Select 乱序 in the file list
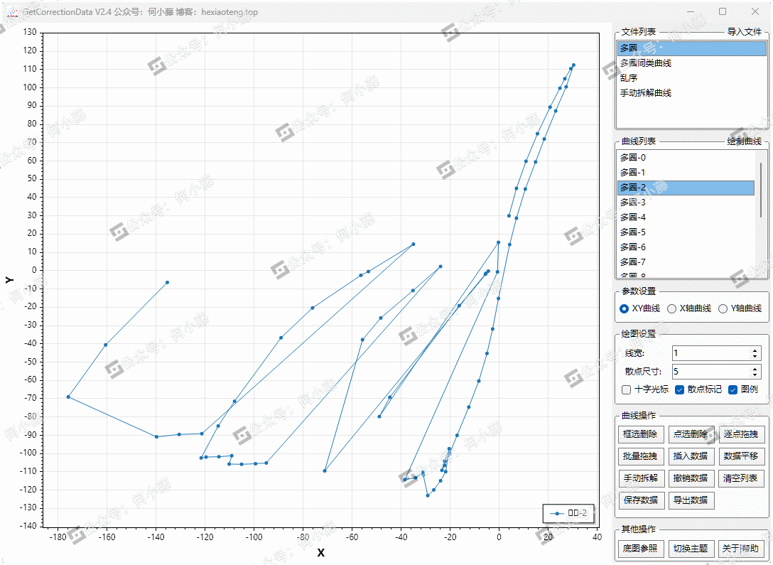This screenshot has width=773, height=565. [629, 78]
